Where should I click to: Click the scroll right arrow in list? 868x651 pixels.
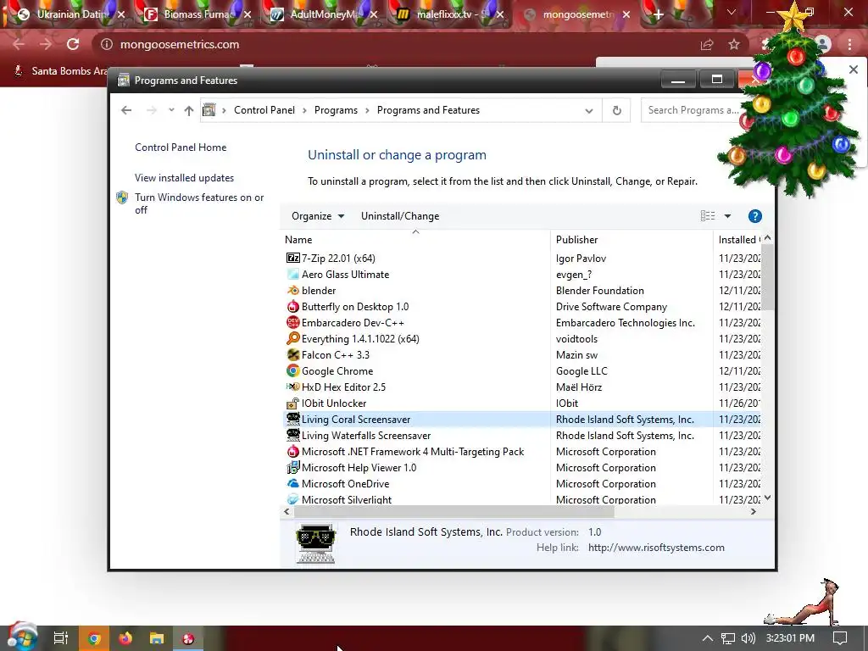tap(754, 512)
